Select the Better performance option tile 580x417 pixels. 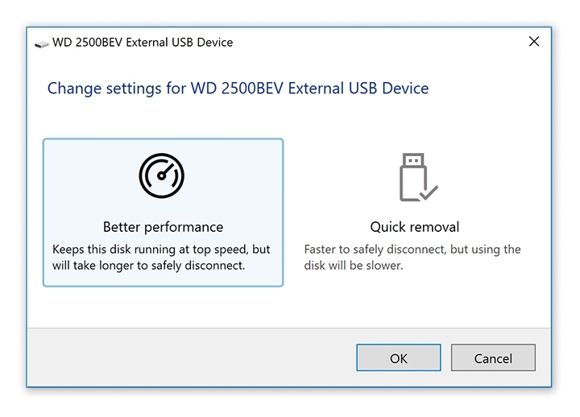pyautogui.click(x=163, y=213)
